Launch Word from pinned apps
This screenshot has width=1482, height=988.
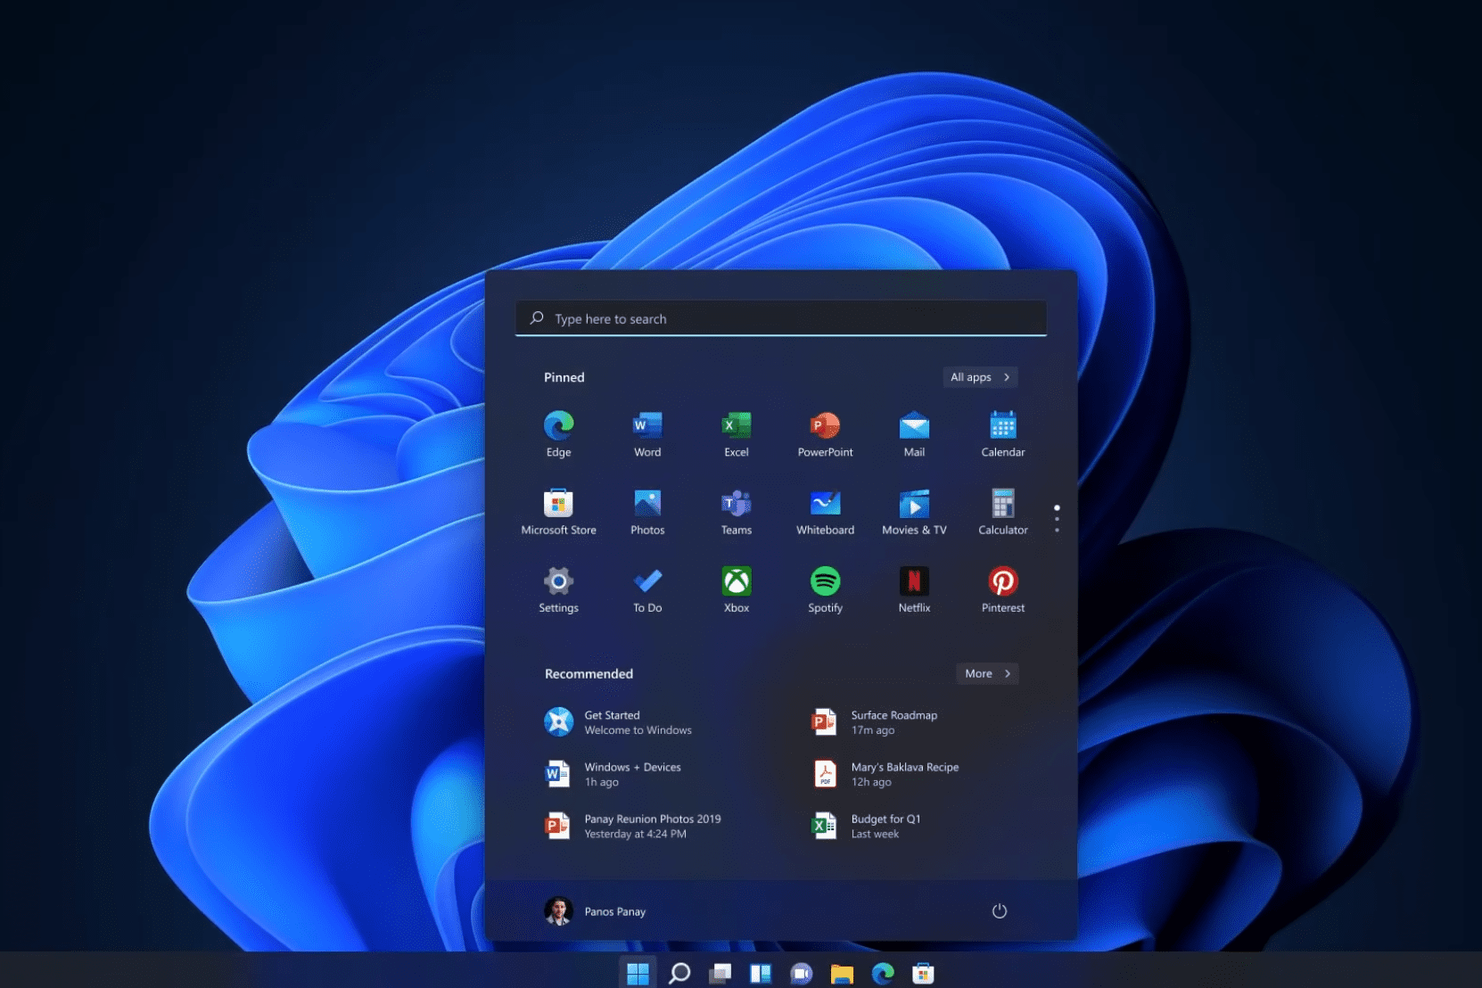click(647, 434)
